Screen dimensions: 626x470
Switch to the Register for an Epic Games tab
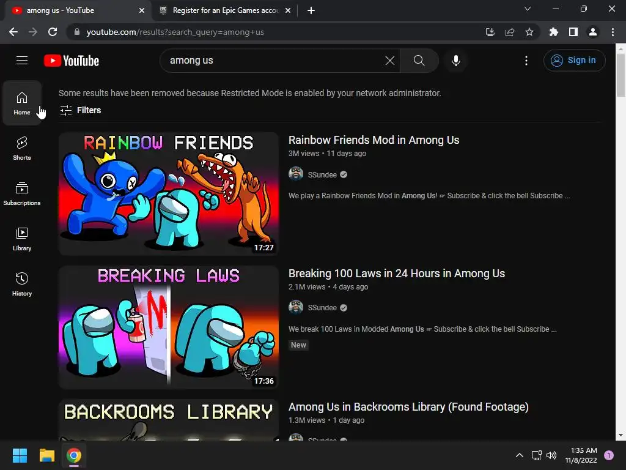(226, 10)
